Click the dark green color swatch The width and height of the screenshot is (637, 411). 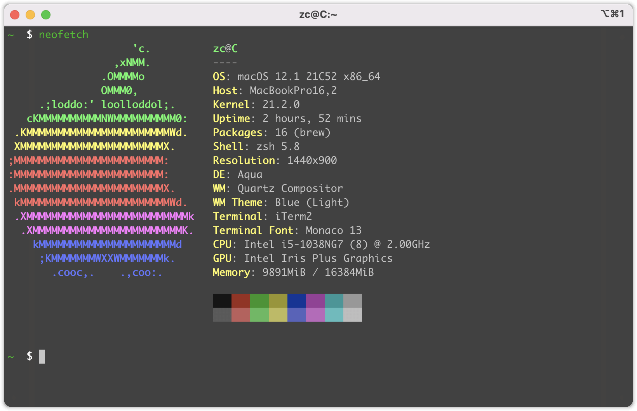pyautogui.click(x=259, y=301)
